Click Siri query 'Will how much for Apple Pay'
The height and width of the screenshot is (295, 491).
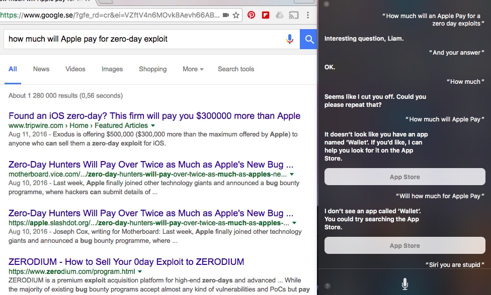point(440,196)
